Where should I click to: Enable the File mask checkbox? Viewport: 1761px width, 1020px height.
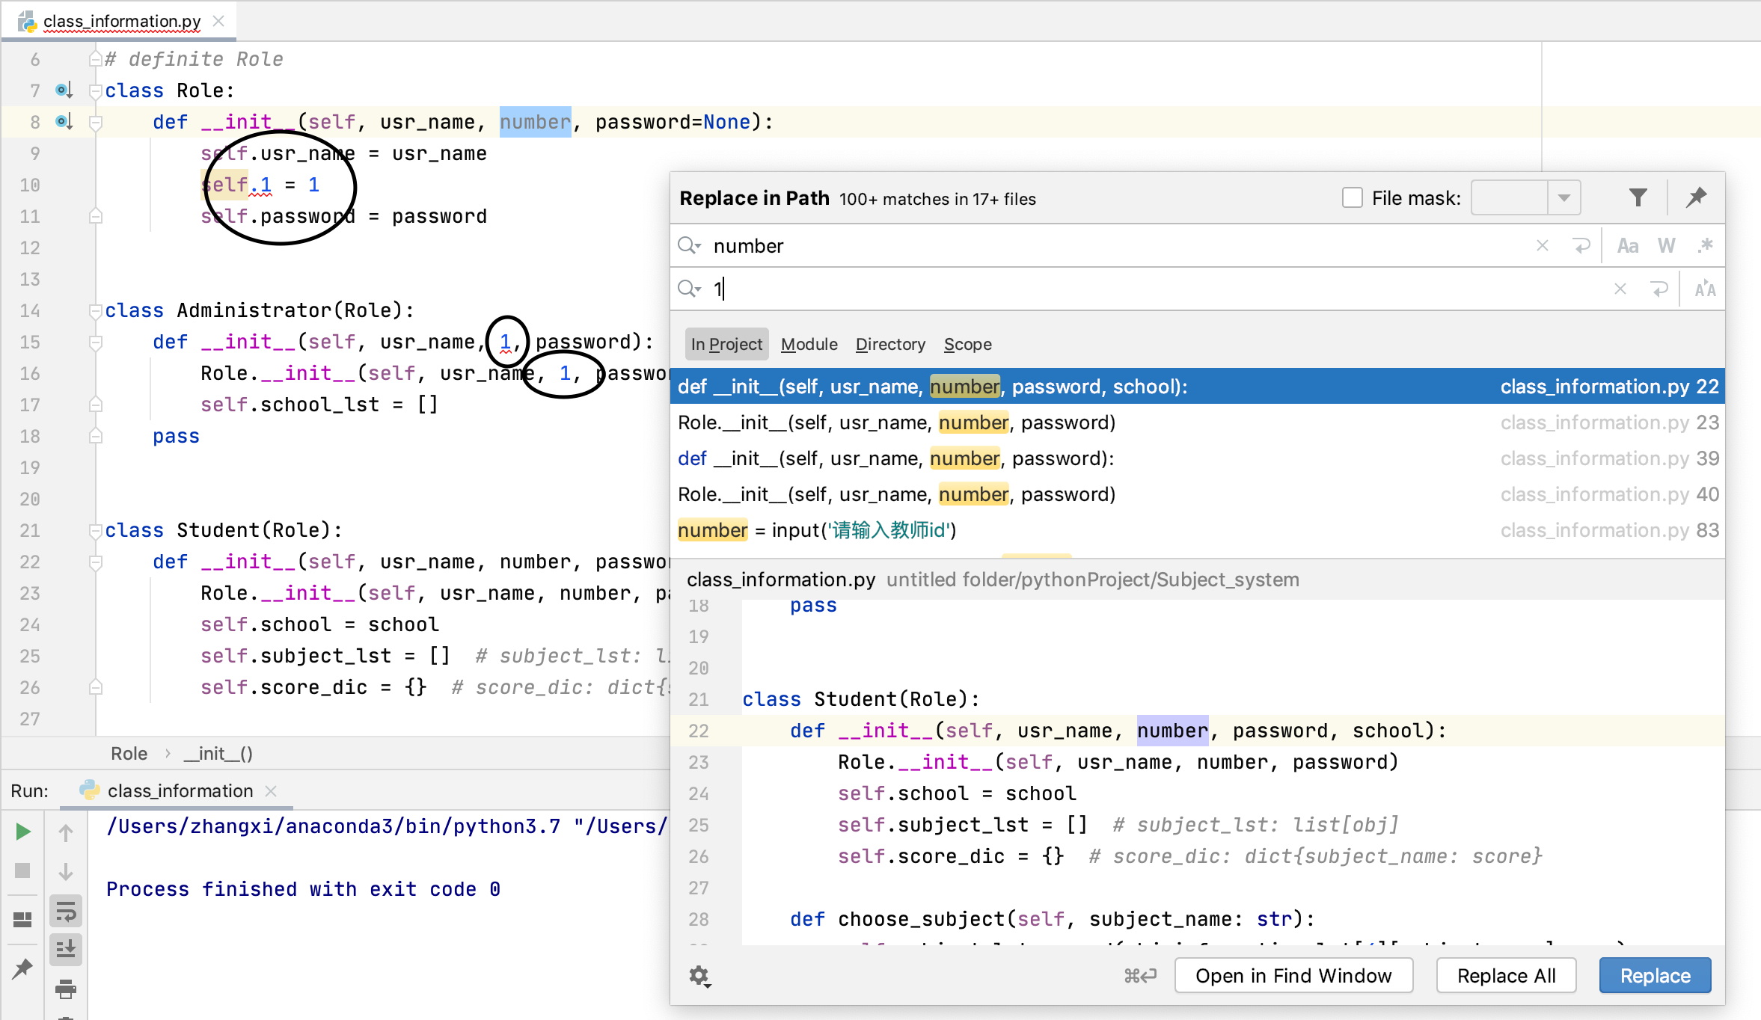pyautogui.click(x=1352, y=198)
